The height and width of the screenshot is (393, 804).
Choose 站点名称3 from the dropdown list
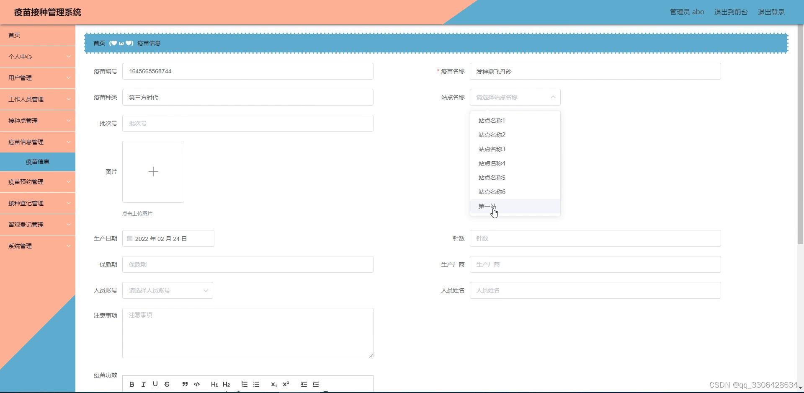pyautogui.click(x=515, y=149)
